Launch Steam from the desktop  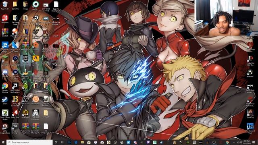pyautogui.click(x=5, y=100)
